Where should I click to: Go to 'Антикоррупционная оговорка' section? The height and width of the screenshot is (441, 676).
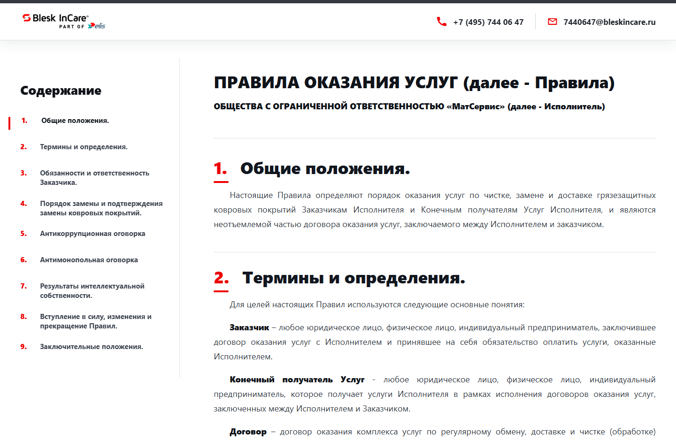(x=92, y=234)
